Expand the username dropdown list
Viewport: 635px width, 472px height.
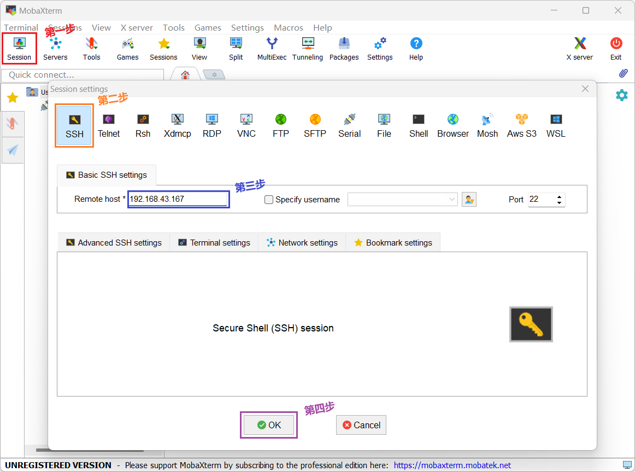(452, 199)
